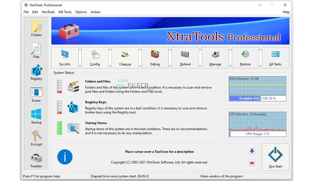
Task: Click the Xtra Start button
Action: [x=275, y=157]
